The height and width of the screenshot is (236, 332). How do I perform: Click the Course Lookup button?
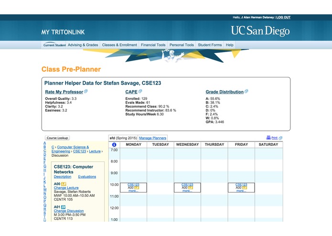pos(57,138)
